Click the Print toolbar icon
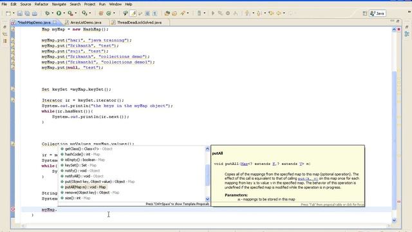Image resolution: width=412 pixels, height=232 pixels. 34,13
